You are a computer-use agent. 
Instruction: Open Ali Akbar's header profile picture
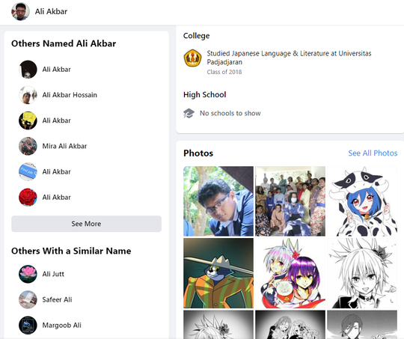pyautogui.click(x=20, y=11)
